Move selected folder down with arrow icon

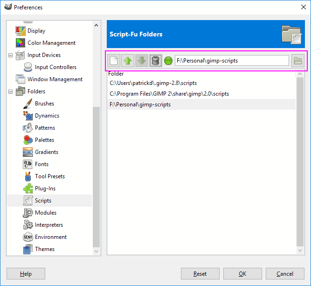click(x=142, y=61)
